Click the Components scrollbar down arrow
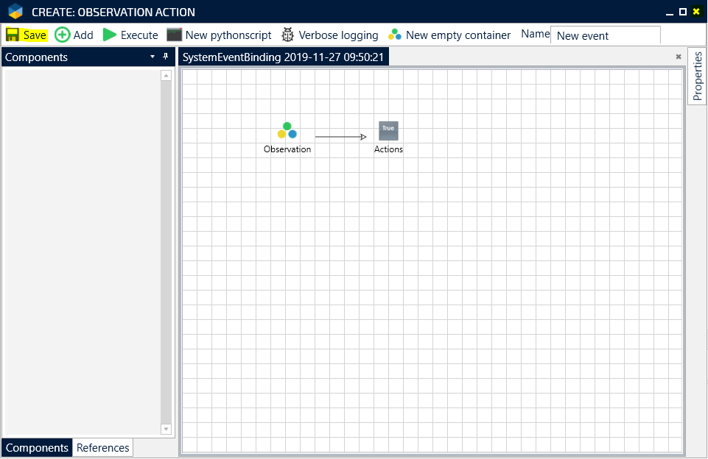708x459 pixels. [166, 429]
